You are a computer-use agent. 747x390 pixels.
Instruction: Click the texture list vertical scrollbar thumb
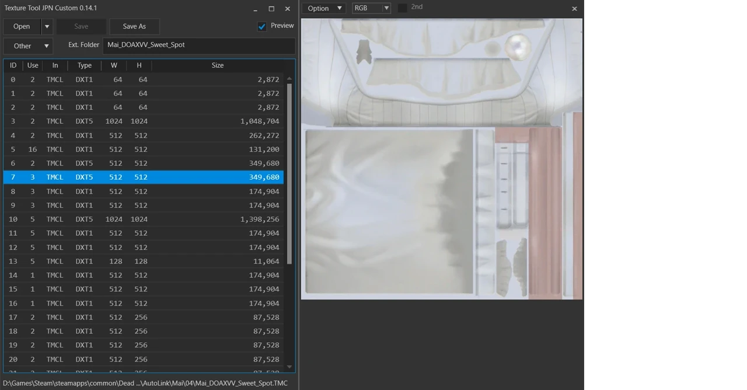click(289, 174)
